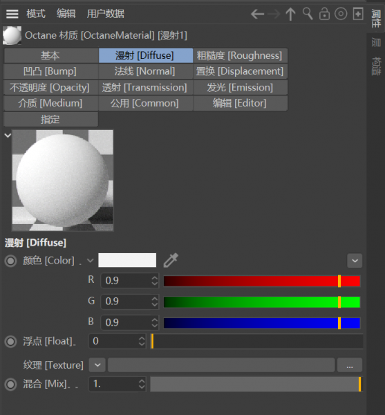This screenshot has width=385, height=415.
Task: Click the blue channel slider
Action: point(262,323)
